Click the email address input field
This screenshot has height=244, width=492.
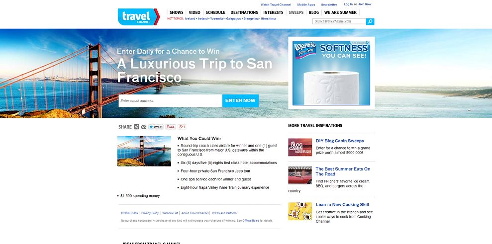[170, 101]
